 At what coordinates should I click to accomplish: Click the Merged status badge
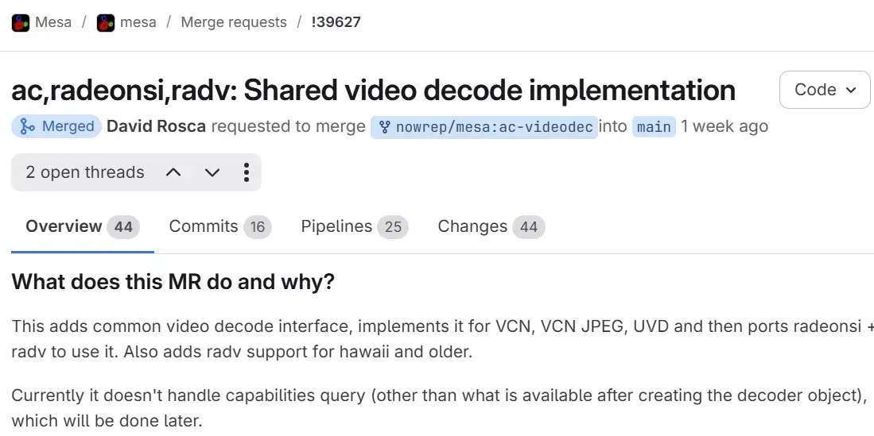pyautogui.click(x=56, y=126)
